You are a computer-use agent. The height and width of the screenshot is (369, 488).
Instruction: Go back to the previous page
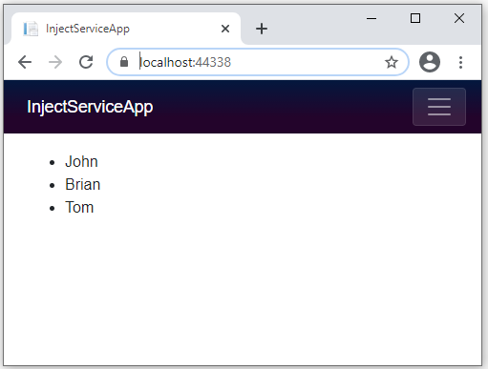tap(25, 62)
